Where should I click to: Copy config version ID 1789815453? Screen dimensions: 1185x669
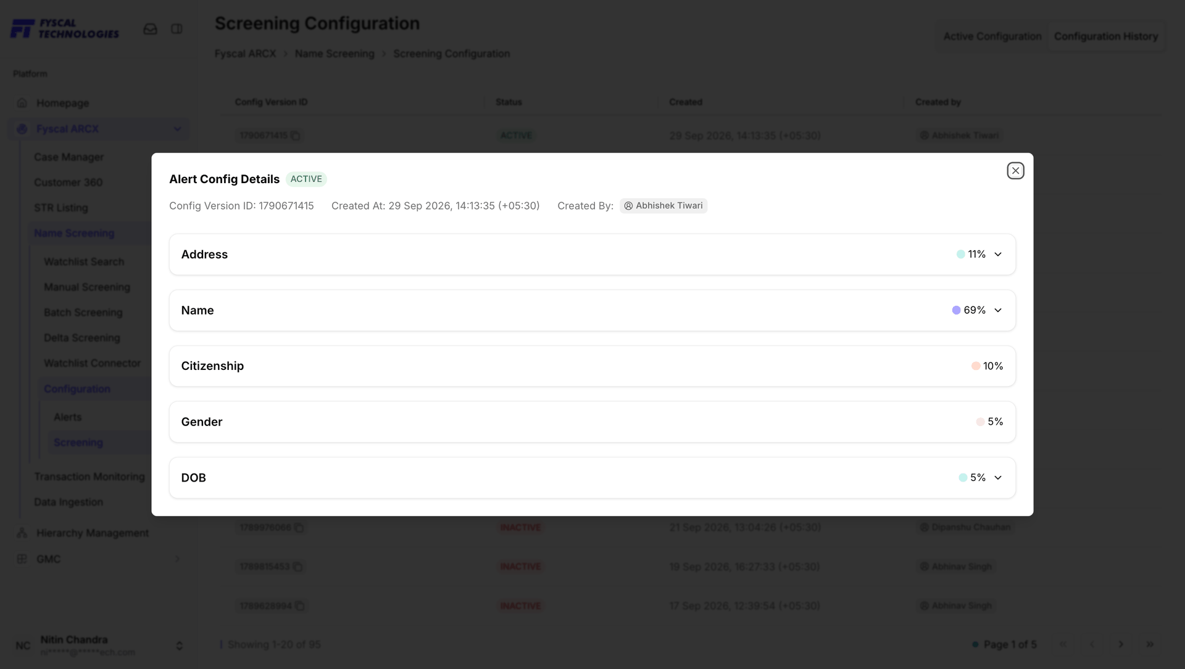[297, 567]
